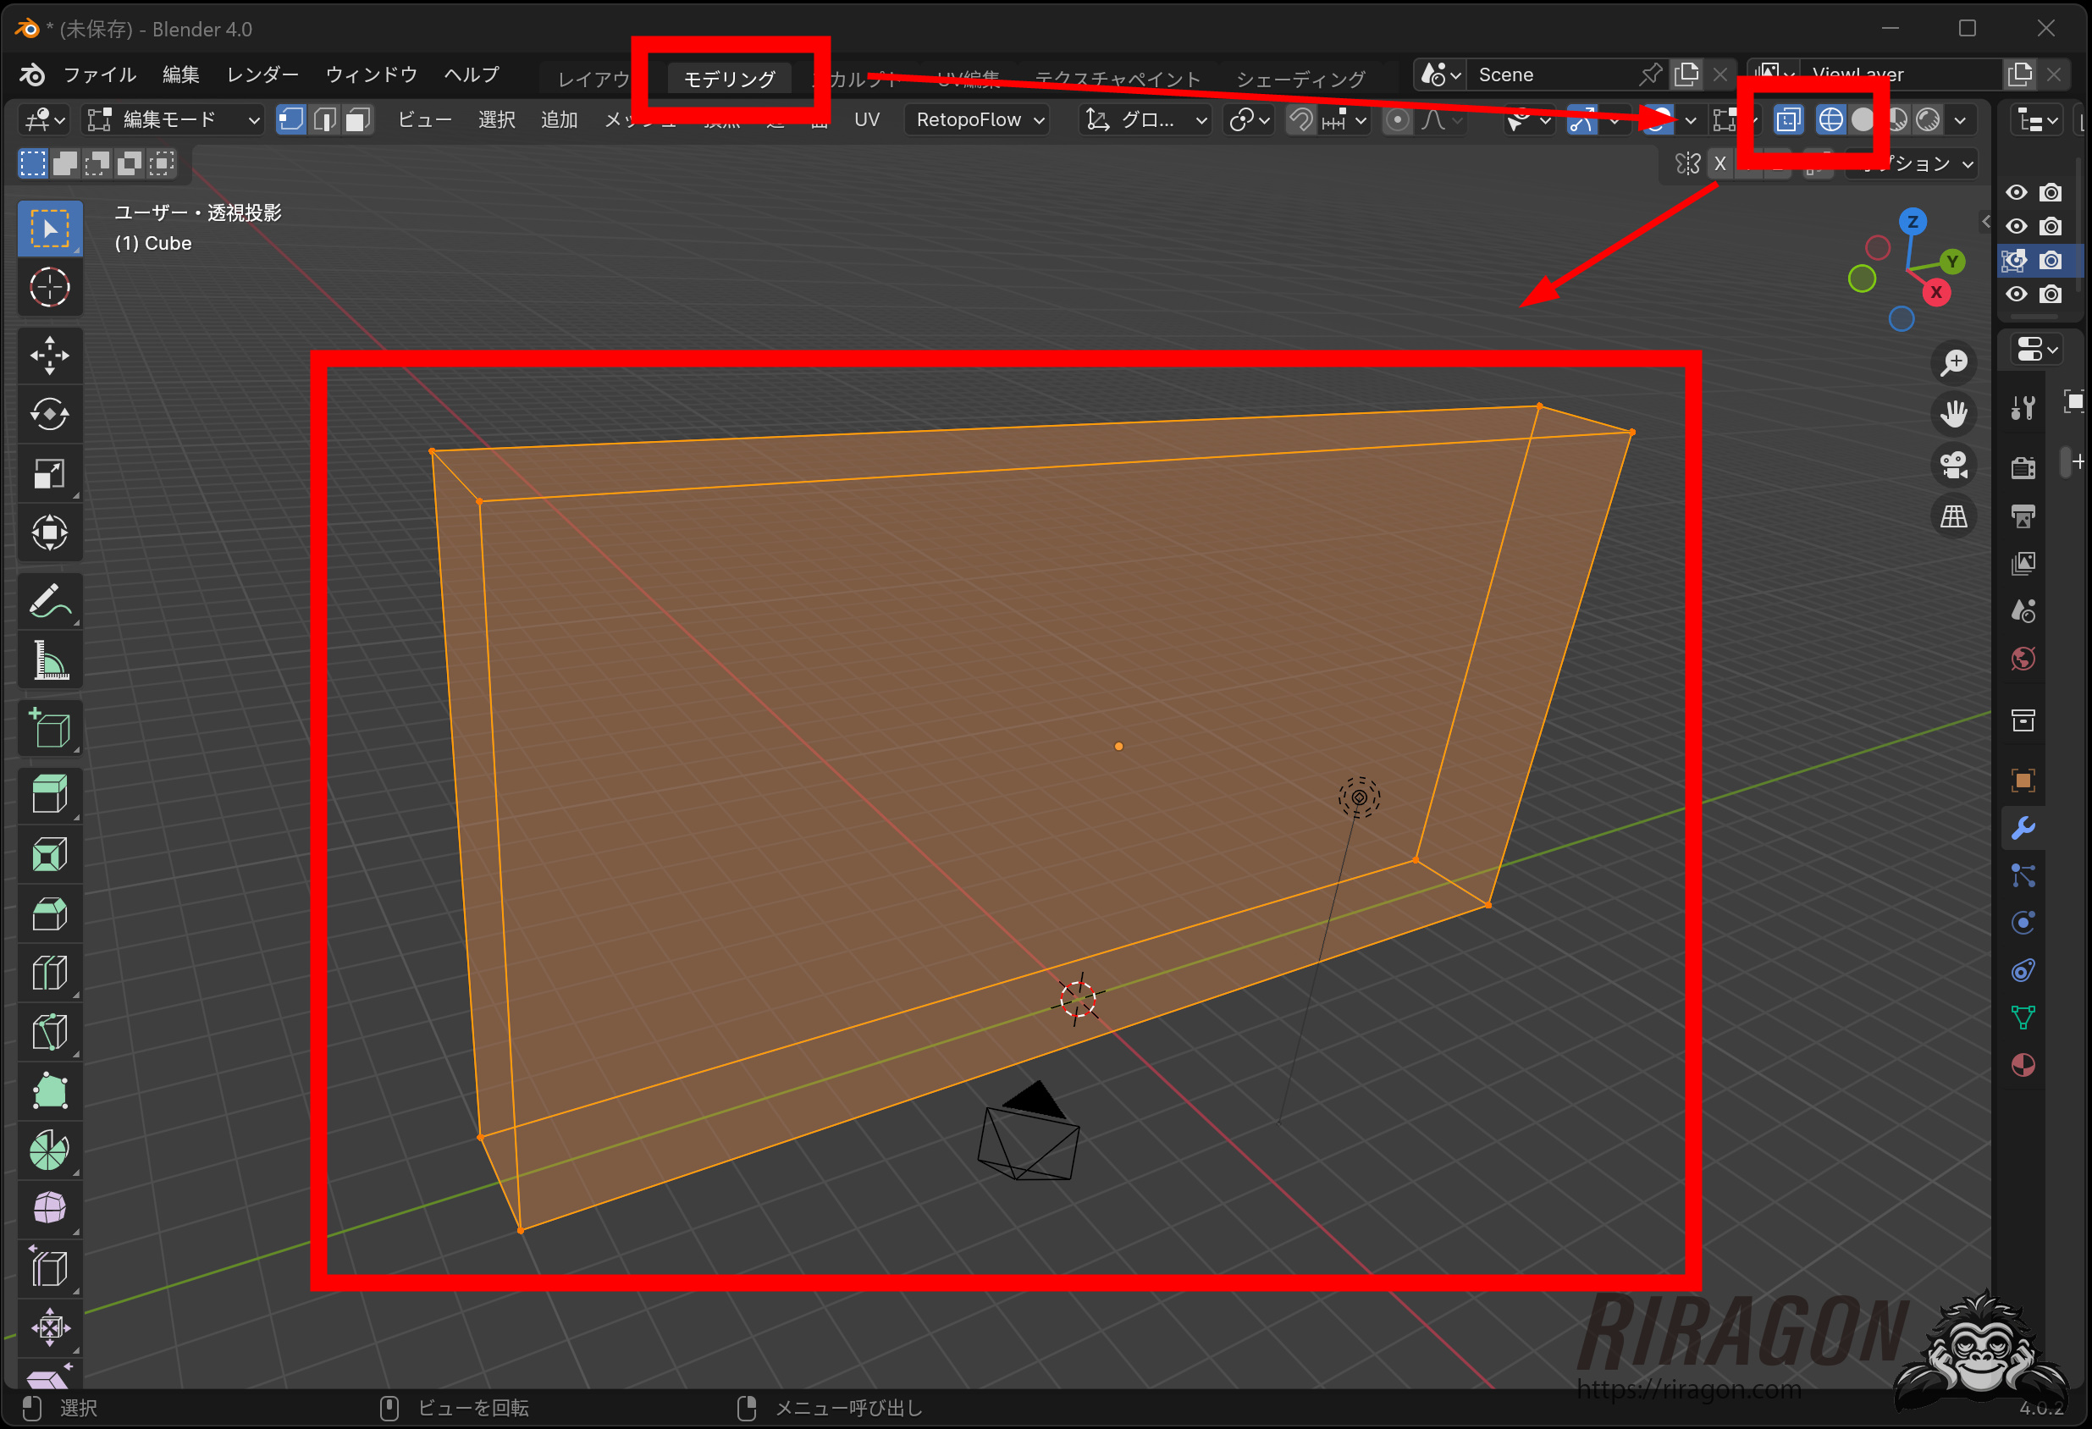The width and height of the screenshot is (2092, 1429).
Task: Toggle X axis mirror button
Action: (1719, 163)
